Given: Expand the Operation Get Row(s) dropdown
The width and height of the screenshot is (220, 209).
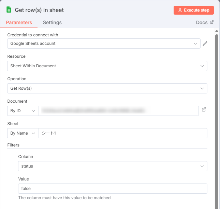Looking at the screenshot, I should (107, 88).
